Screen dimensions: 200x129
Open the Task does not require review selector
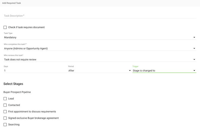pyautogui.click(x=98, y=60)
